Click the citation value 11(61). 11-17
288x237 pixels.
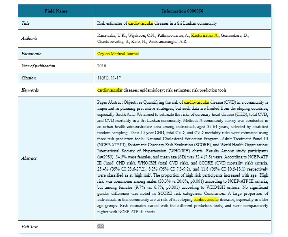(112, 78)
